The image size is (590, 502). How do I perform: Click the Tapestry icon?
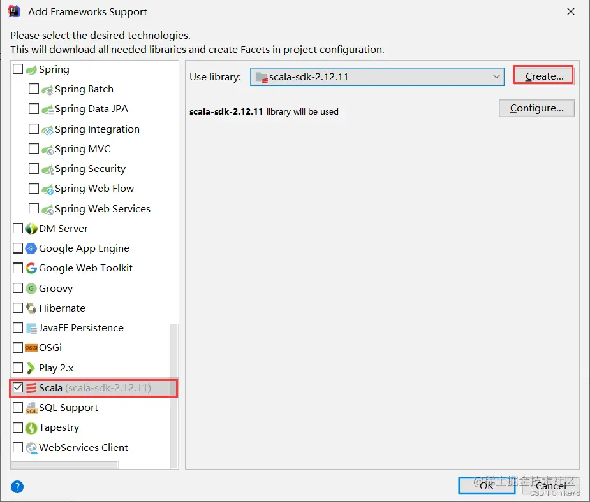pyautogui.click(x=31, y=427)
